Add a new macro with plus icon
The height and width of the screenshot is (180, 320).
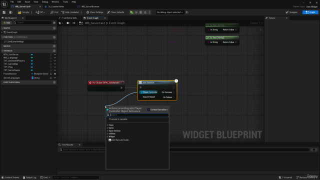(x=54, y=46)
